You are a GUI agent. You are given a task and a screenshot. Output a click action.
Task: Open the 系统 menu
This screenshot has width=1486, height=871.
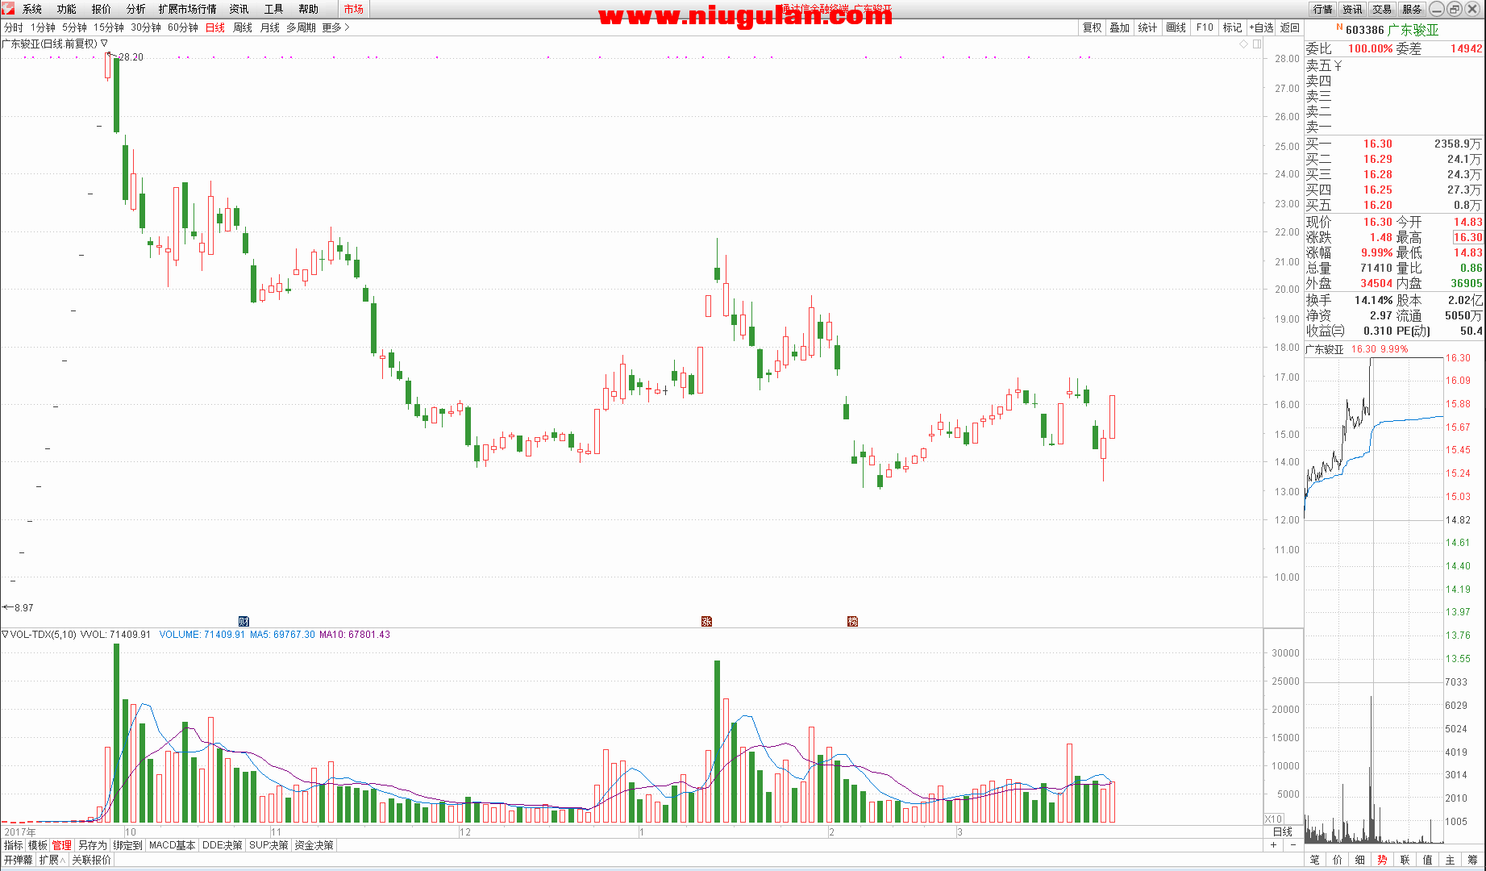(x=32, y=9)
